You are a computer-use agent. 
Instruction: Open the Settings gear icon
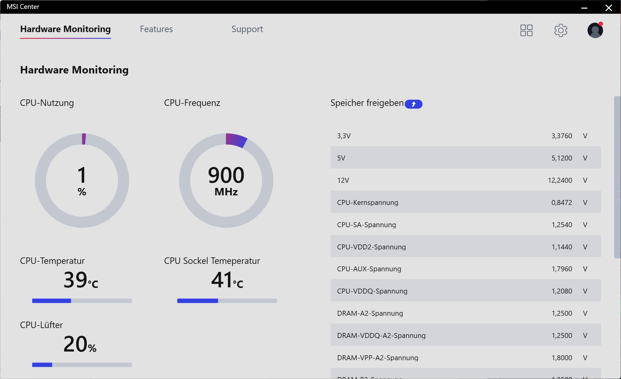pyautogui.click(x=561, y=30)
